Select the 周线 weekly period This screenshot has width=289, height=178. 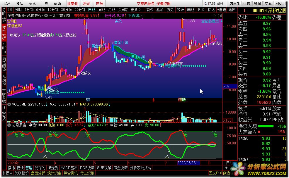tap(101, 10)
